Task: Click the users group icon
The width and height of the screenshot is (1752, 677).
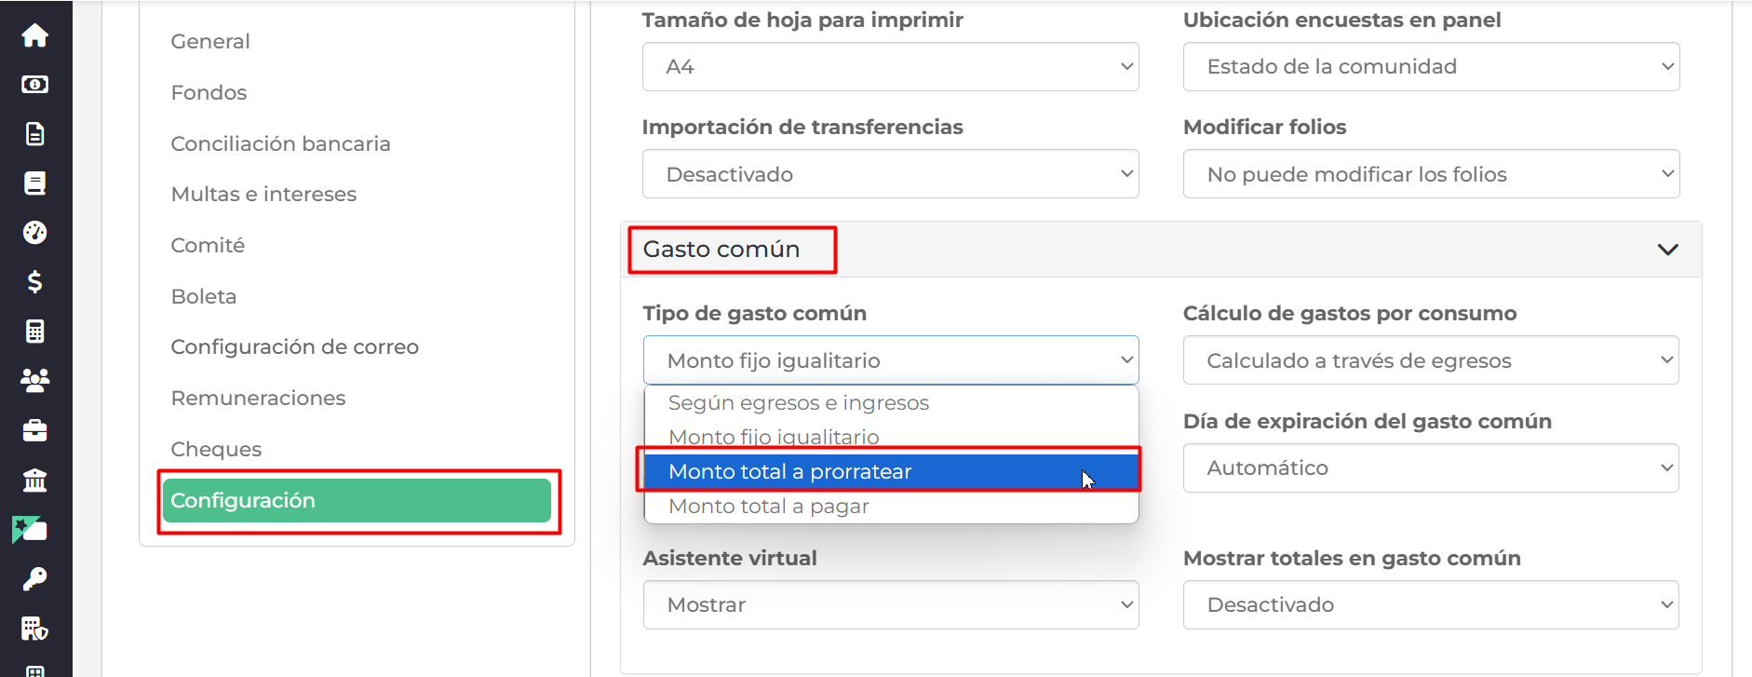Action: coord(34,380)
